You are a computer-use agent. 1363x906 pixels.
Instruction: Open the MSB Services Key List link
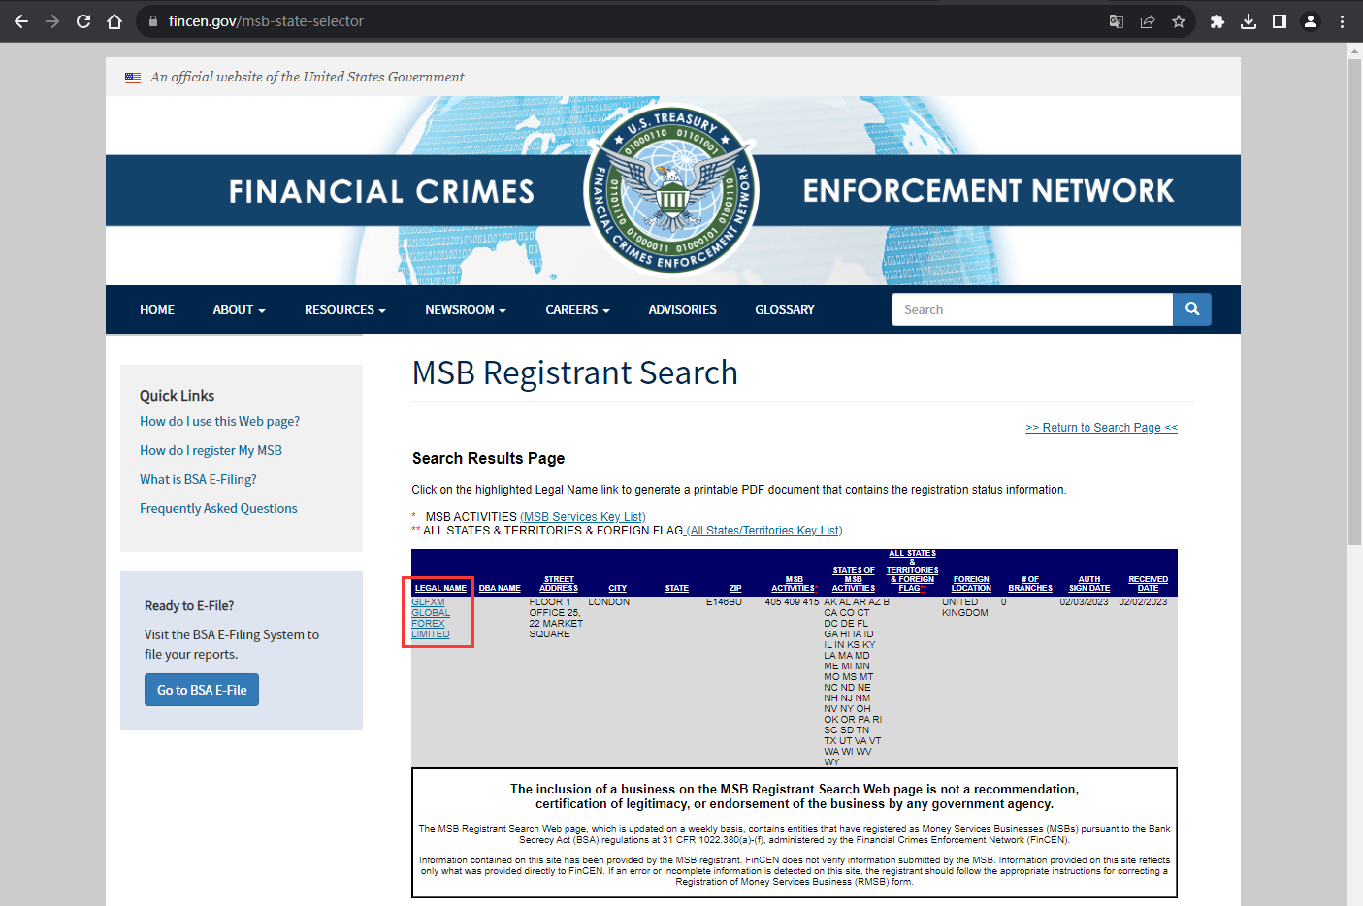tap(583, 517)
